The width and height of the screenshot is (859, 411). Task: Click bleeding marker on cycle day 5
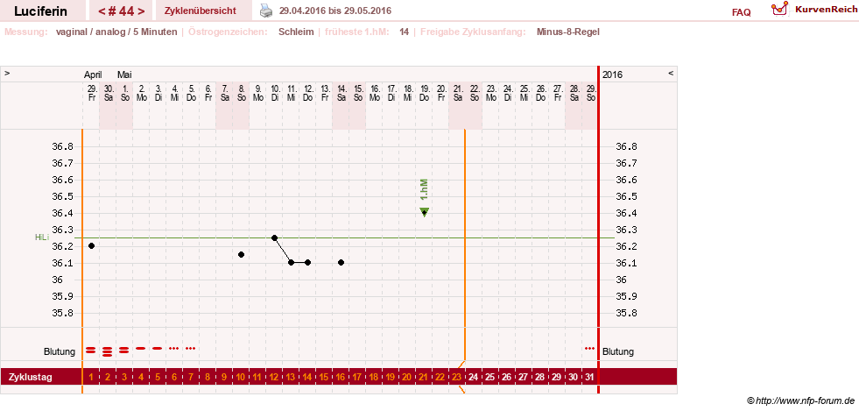coord(158,348)
